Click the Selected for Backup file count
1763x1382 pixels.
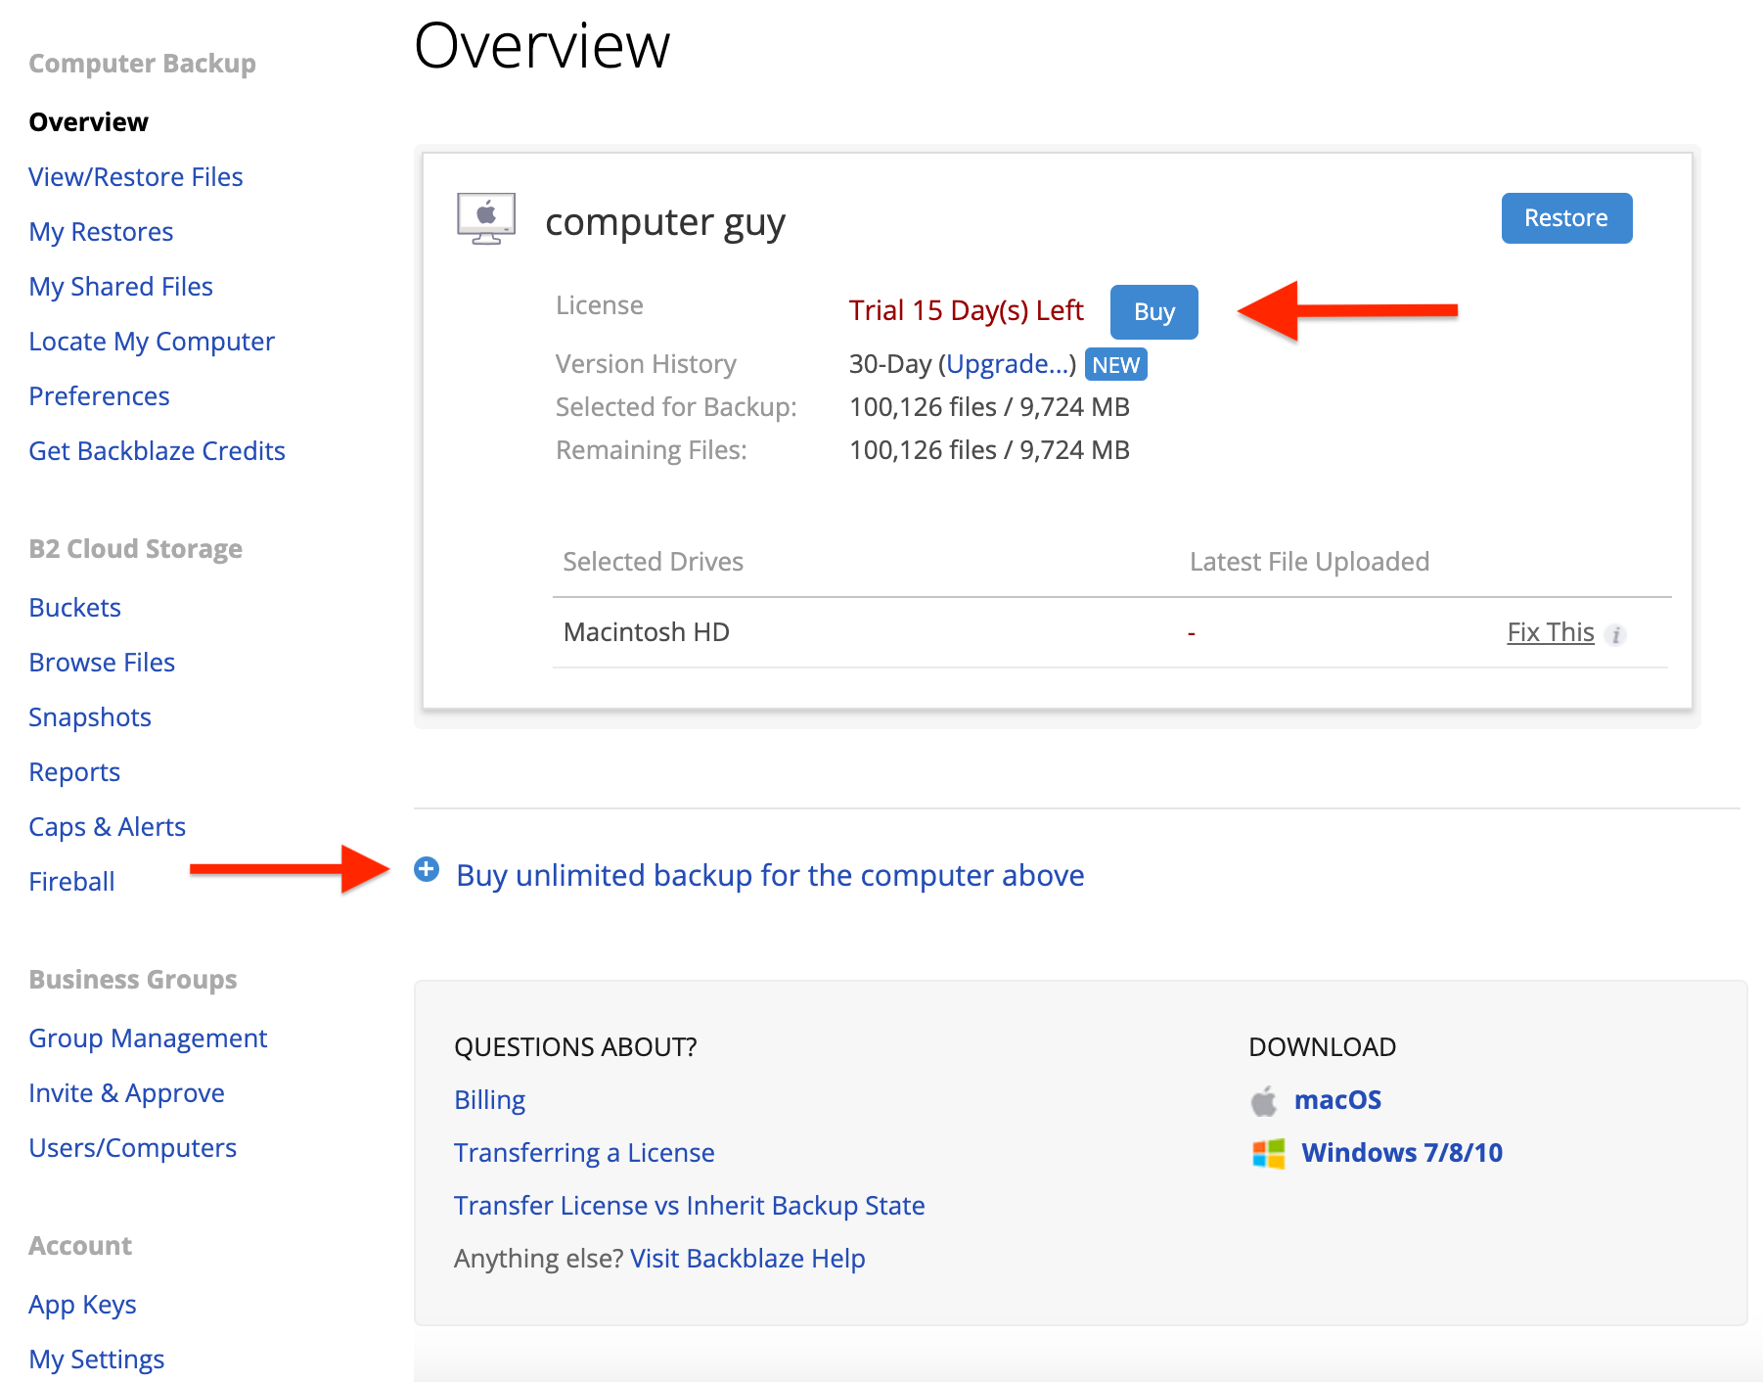click(989, 407)
